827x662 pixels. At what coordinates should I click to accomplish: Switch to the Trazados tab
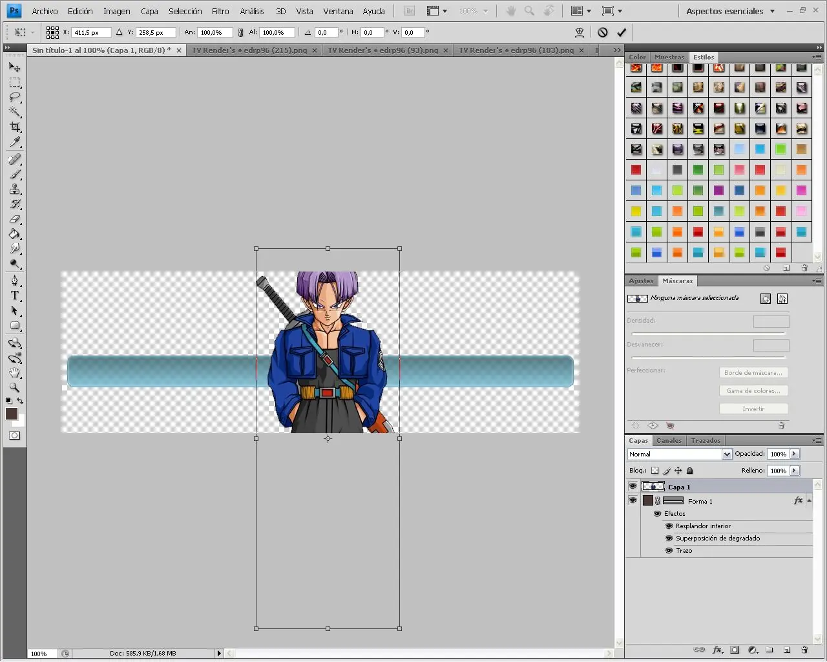pos(706,440)
